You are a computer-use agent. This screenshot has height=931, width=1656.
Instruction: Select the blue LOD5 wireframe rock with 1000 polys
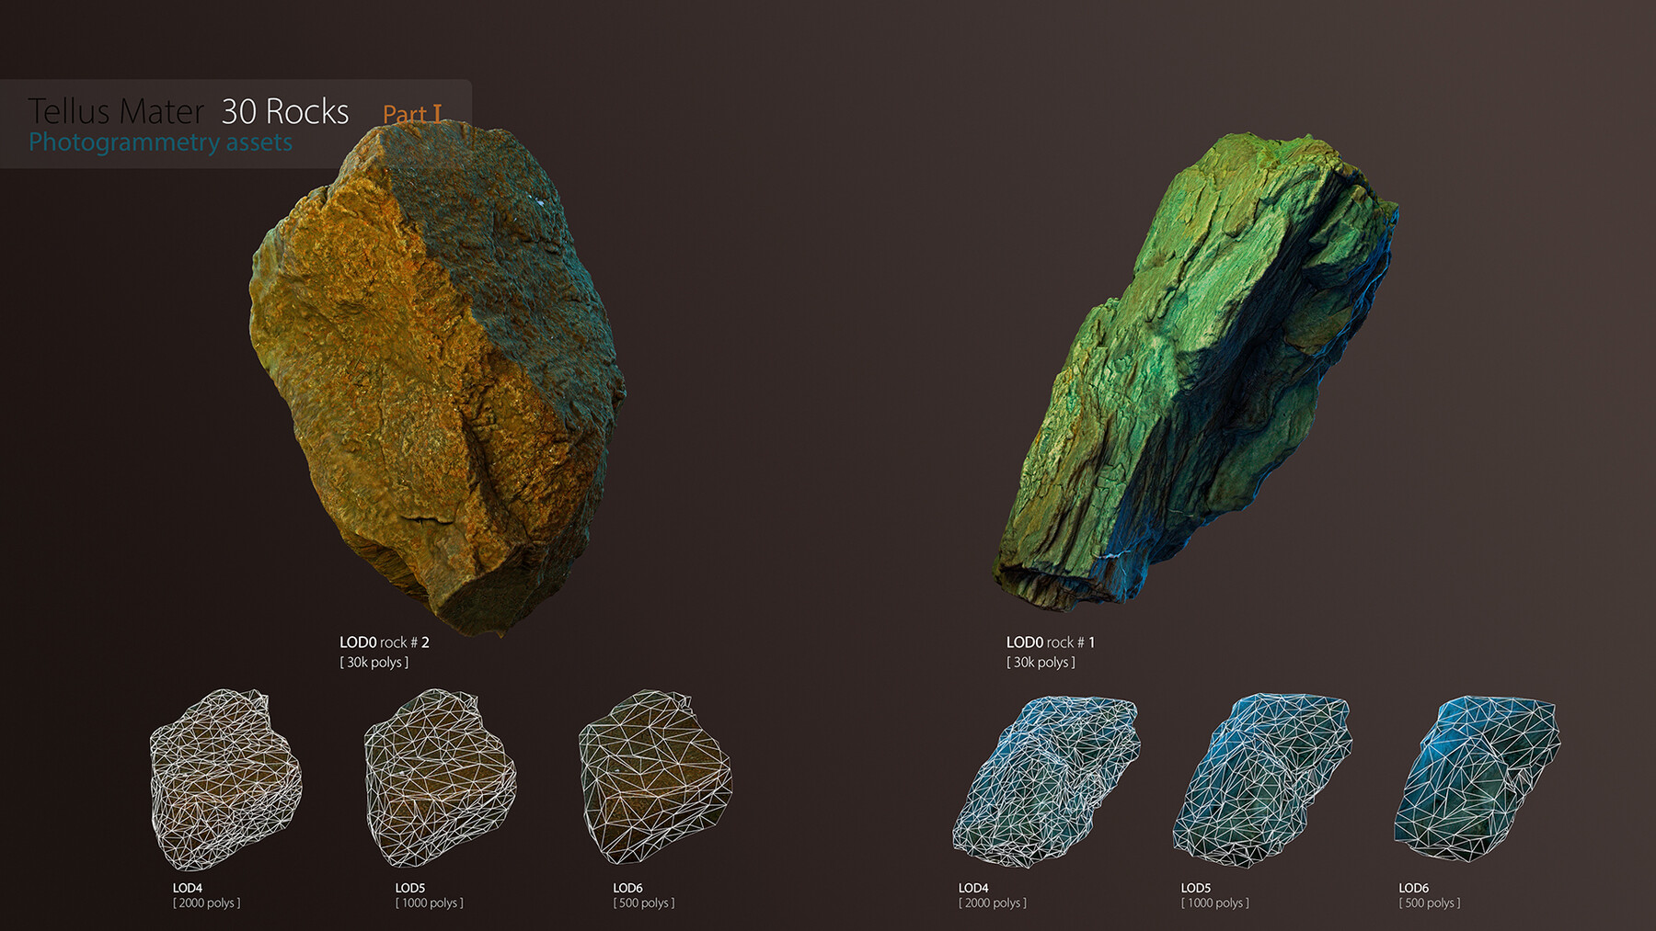click(1262, 780)
